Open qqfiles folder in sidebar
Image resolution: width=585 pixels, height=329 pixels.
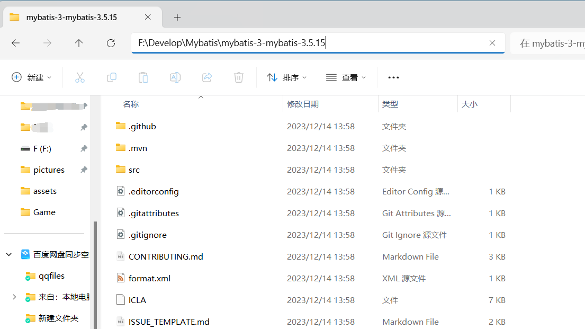point(51,276)
